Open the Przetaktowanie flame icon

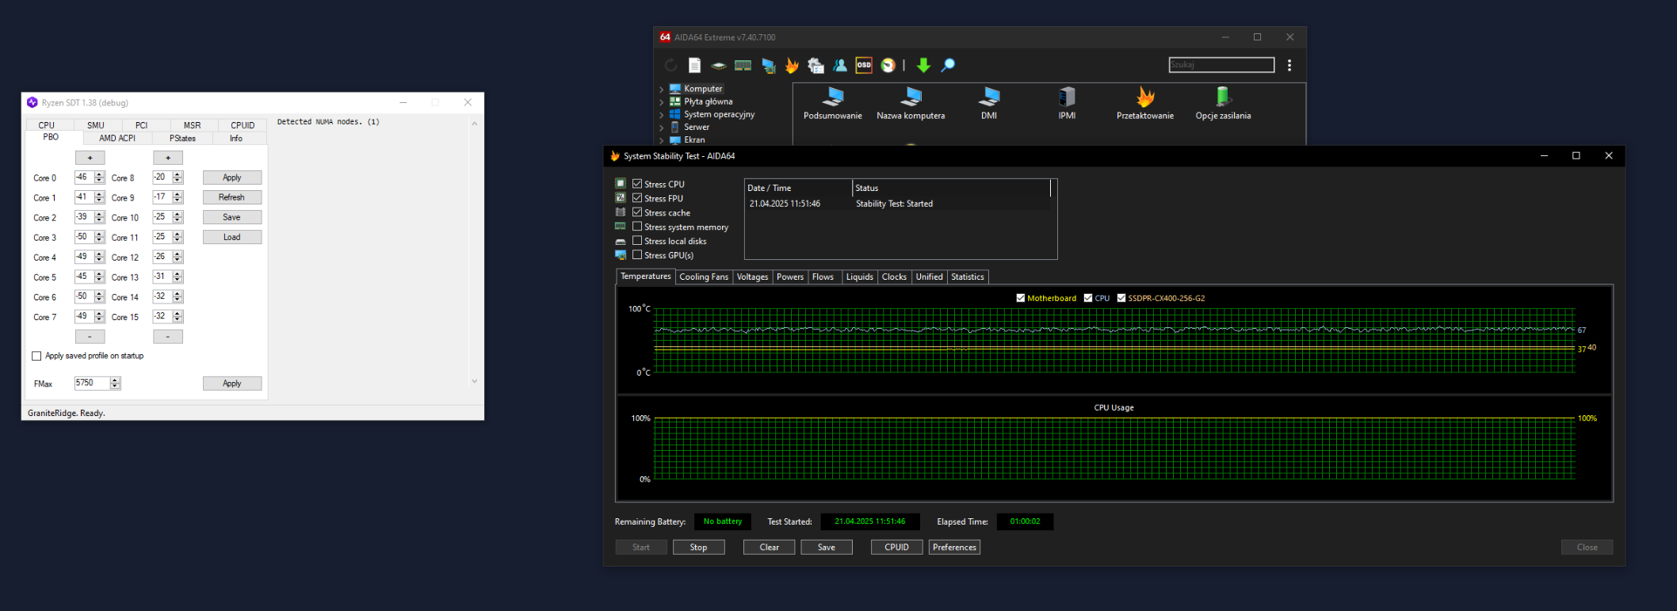point(1144,97)
